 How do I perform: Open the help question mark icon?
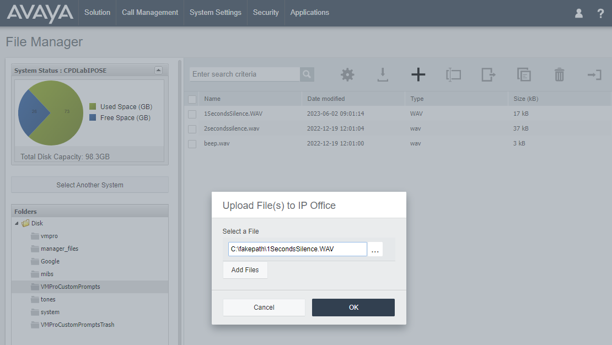600,13
